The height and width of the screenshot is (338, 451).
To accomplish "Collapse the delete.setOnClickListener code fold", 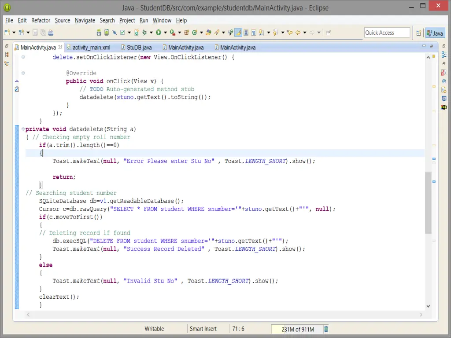I will (23, 57).
